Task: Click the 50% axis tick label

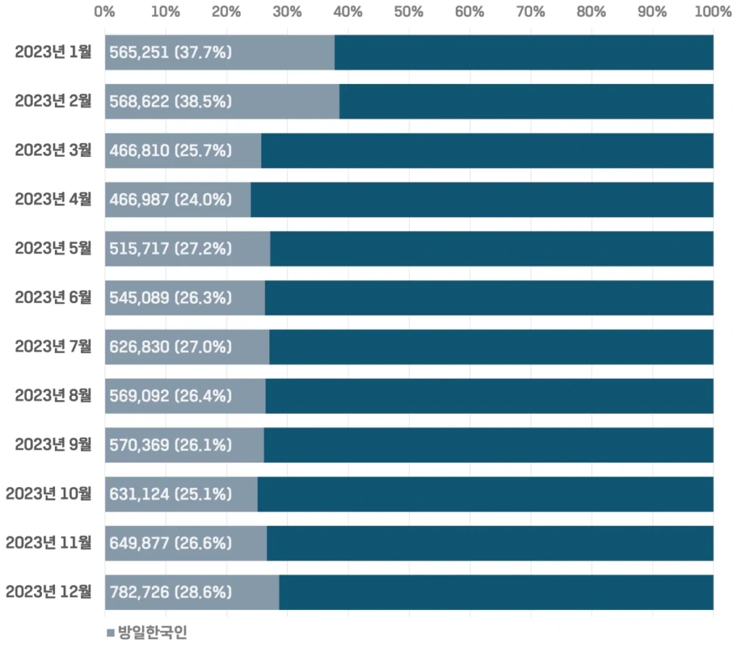Action: tap(409, 12)
